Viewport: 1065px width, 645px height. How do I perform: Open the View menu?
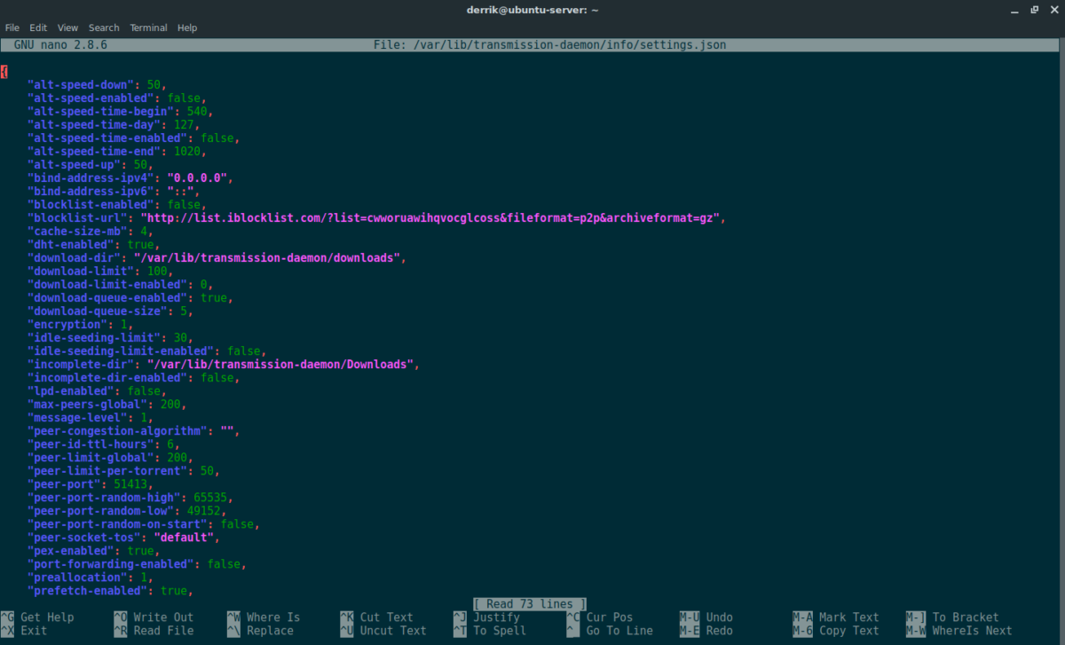[67, 28]
